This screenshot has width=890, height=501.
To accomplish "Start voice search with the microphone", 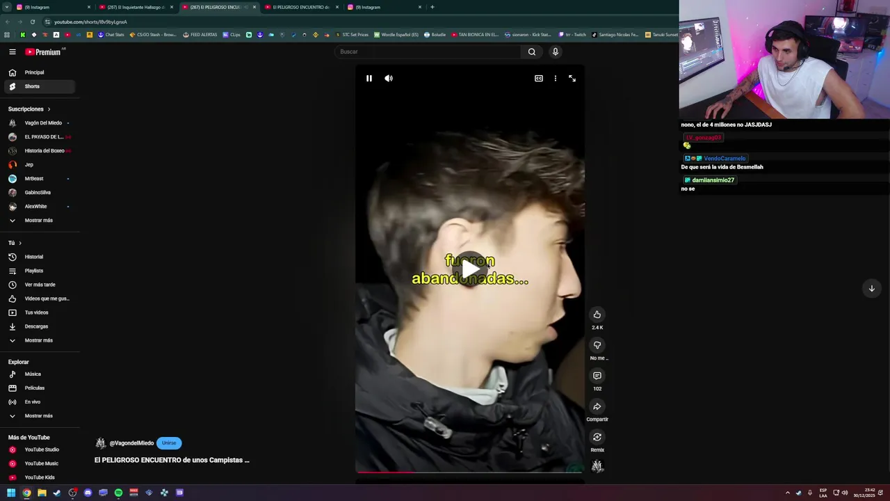I will pos(555,51).
